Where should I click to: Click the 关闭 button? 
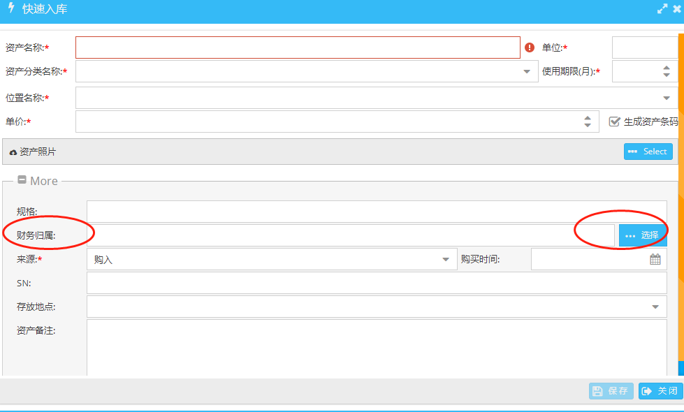pyautogui.click(x=661, y=390)
